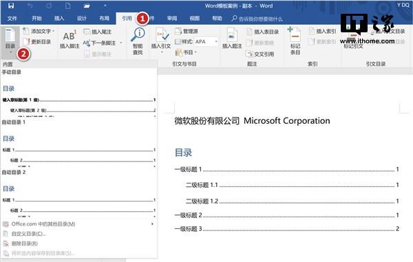The image size is (413, 262).
Task: Open the quick access toolbar customize arrow
Action: tap(105, 6)
